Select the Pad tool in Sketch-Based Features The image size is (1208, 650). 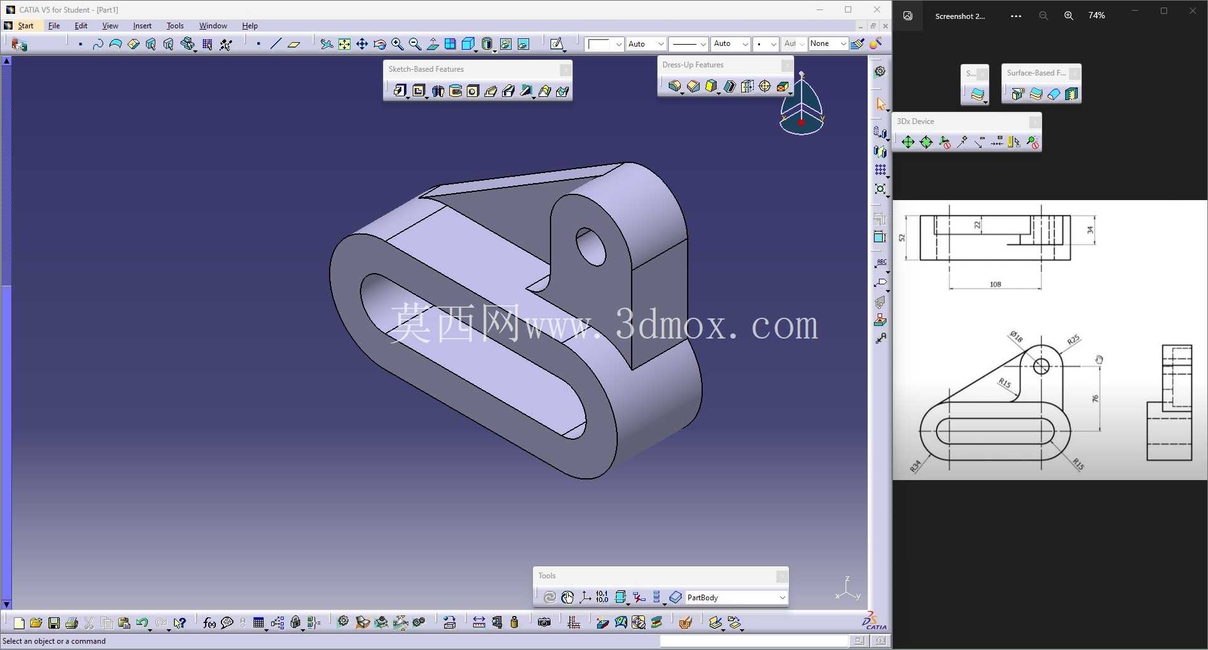point(400,91)
